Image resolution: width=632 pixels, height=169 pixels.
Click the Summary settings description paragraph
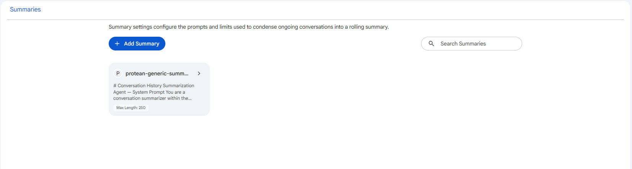pyautogui.click(x=249, y=27)
